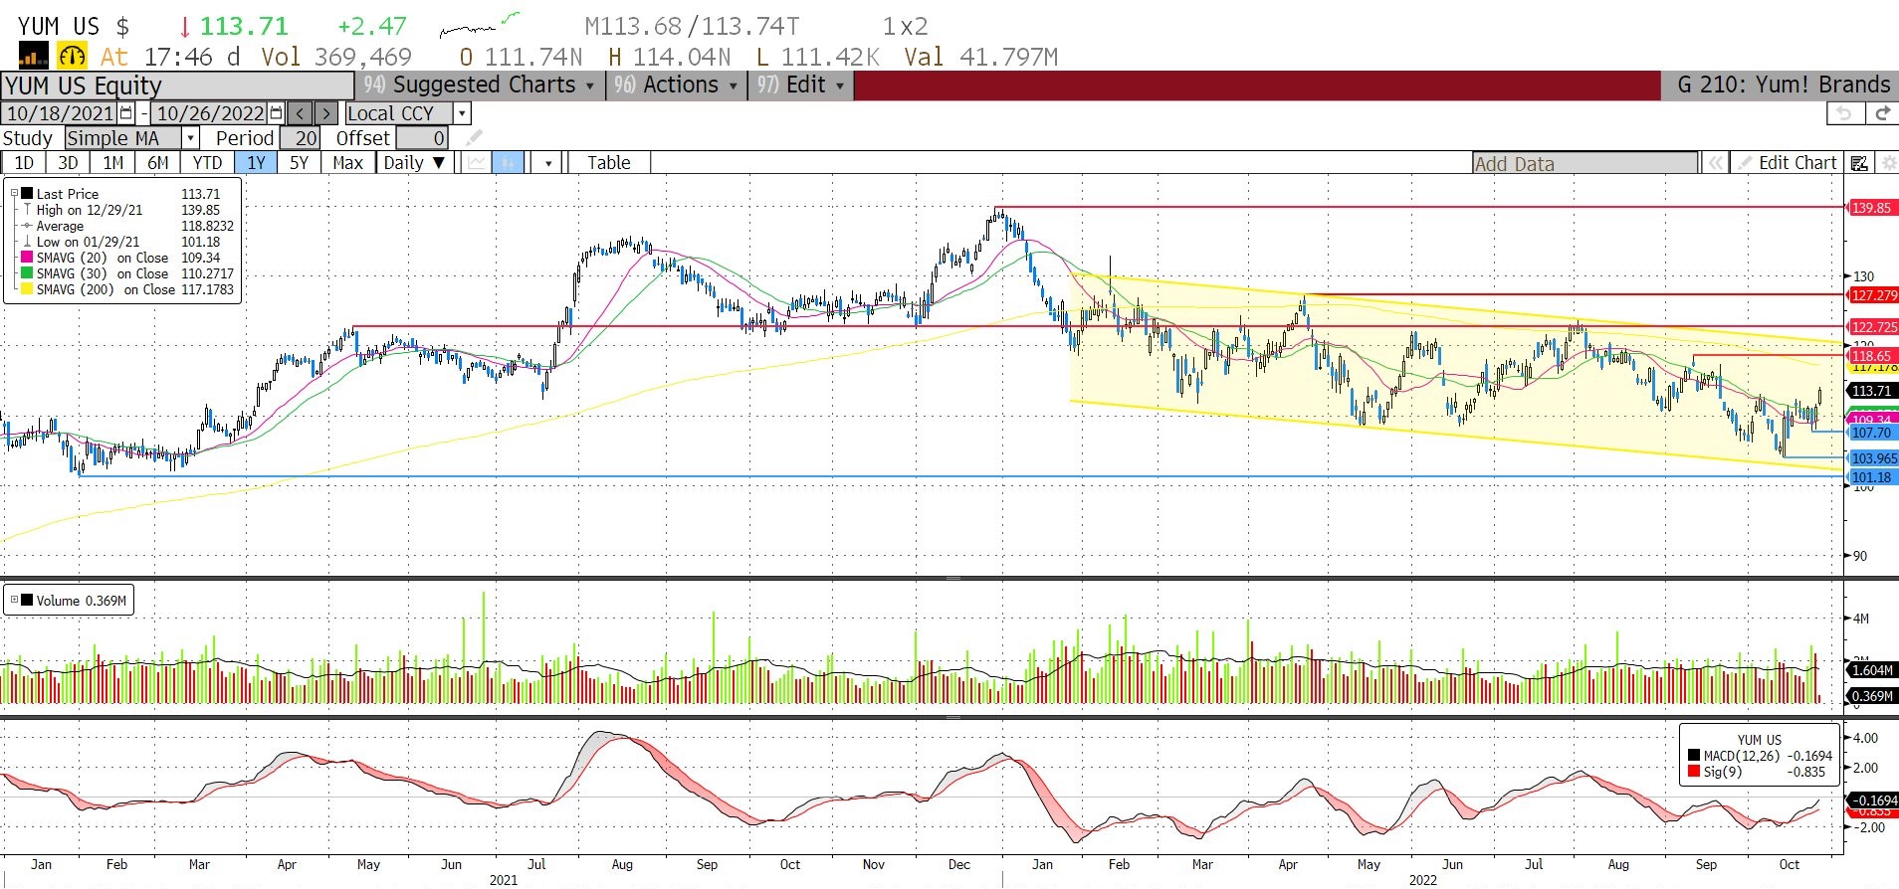Click the 107.70 blue price level label
Image resolution: width=1899 pixels, height=889 pixels.
point(1871,433)
